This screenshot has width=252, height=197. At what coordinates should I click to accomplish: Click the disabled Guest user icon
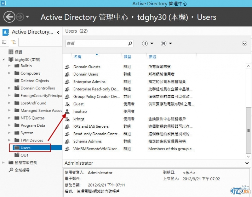pos(67,104)
